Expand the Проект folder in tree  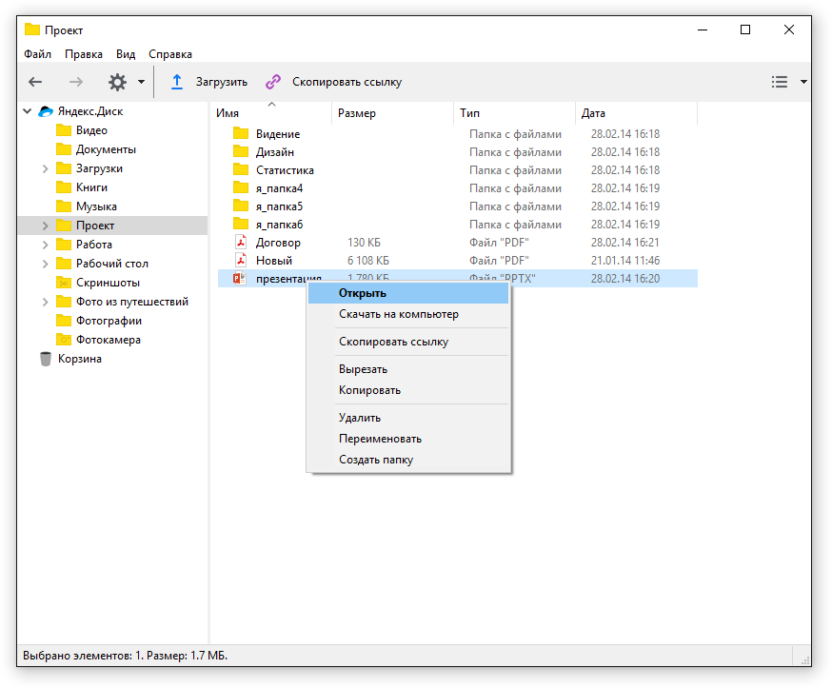coord(45,226)
